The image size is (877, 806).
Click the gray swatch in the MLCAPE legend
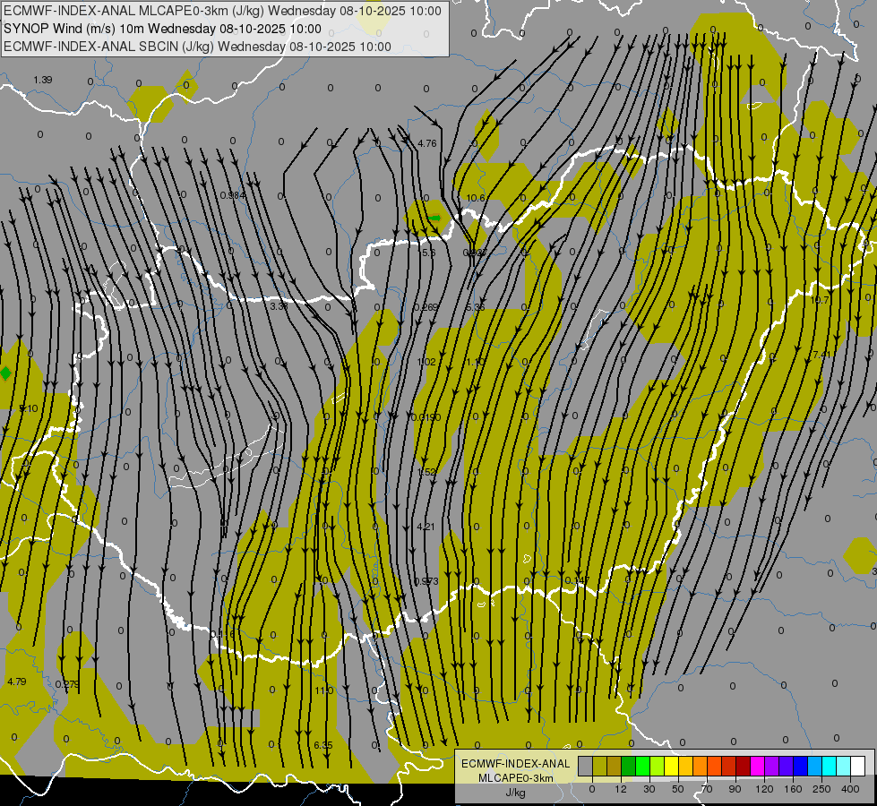[585, 767]
